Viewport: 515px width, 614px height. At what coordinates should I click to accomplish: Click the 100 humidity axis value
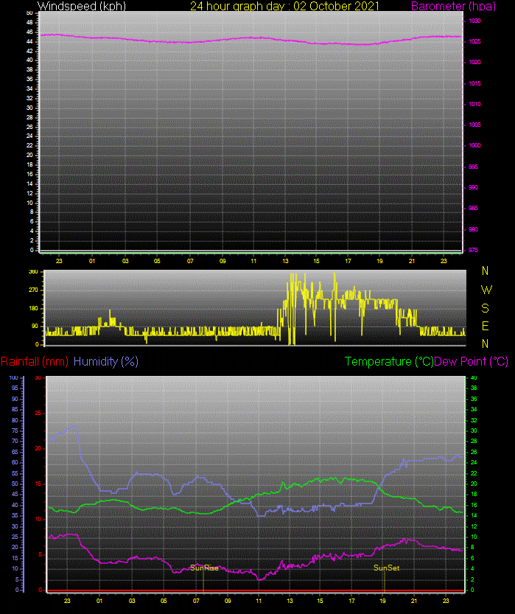click(x=14, y=378)
